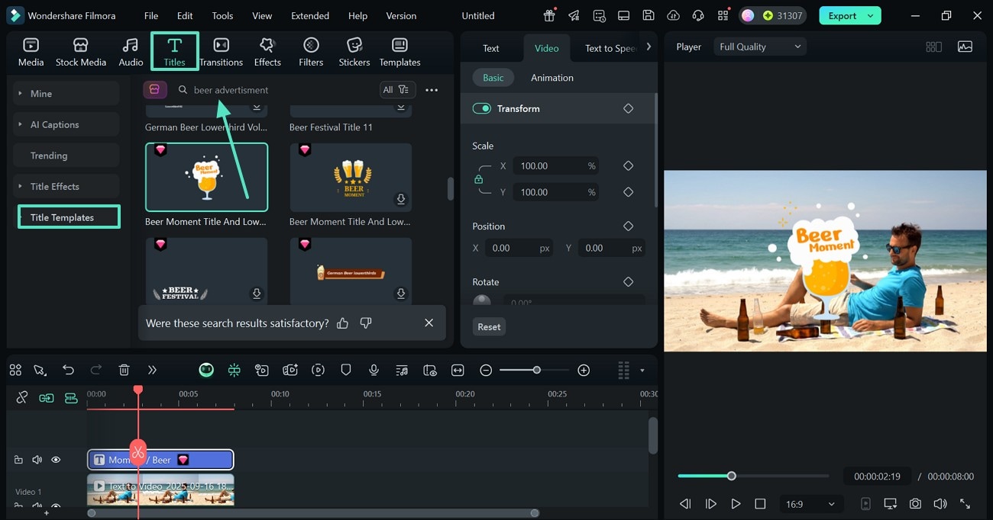993x520 pixels.
Task: Add Transform keyframe diamond
Action: (628, 108)
